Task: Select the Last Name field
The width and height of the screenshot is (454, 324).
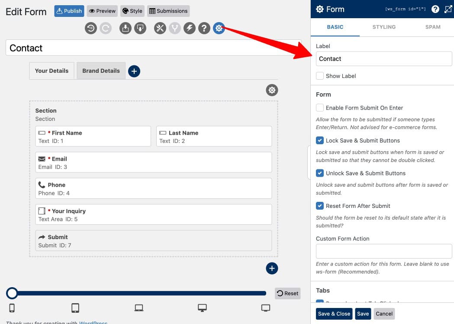Action: coord(214,136)
